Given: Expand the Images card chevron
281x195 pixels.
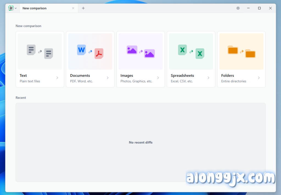Looking at the screenshot, I should [x=158, y=78].
